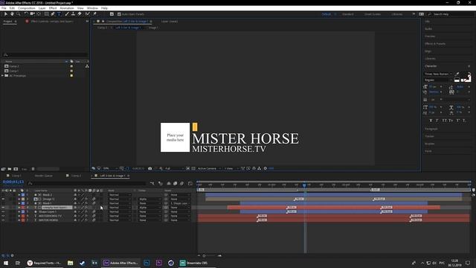Open the File menu
476x268 pixels.
click(x=4, y=8)
